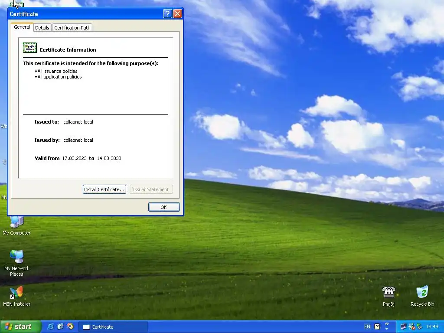Open the My Computer desktop icon

[x=16, y=225]
